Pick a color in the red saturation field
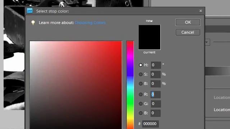The image size is (230, 129). pos(76,85)
